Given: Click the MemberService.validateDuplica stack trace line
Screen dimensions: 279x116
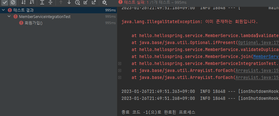Looking at the screenshot, I should pyautogui.click(x=205, y=50).
